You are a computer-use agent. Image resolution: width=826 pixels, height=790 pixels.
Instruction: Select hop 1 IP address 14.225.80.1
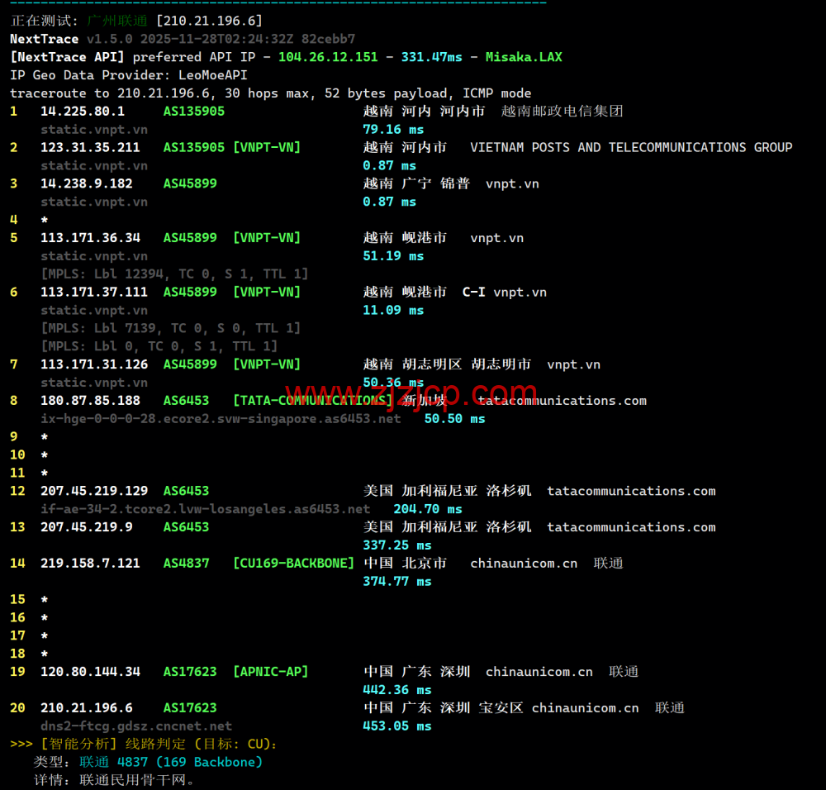point(83,111)
